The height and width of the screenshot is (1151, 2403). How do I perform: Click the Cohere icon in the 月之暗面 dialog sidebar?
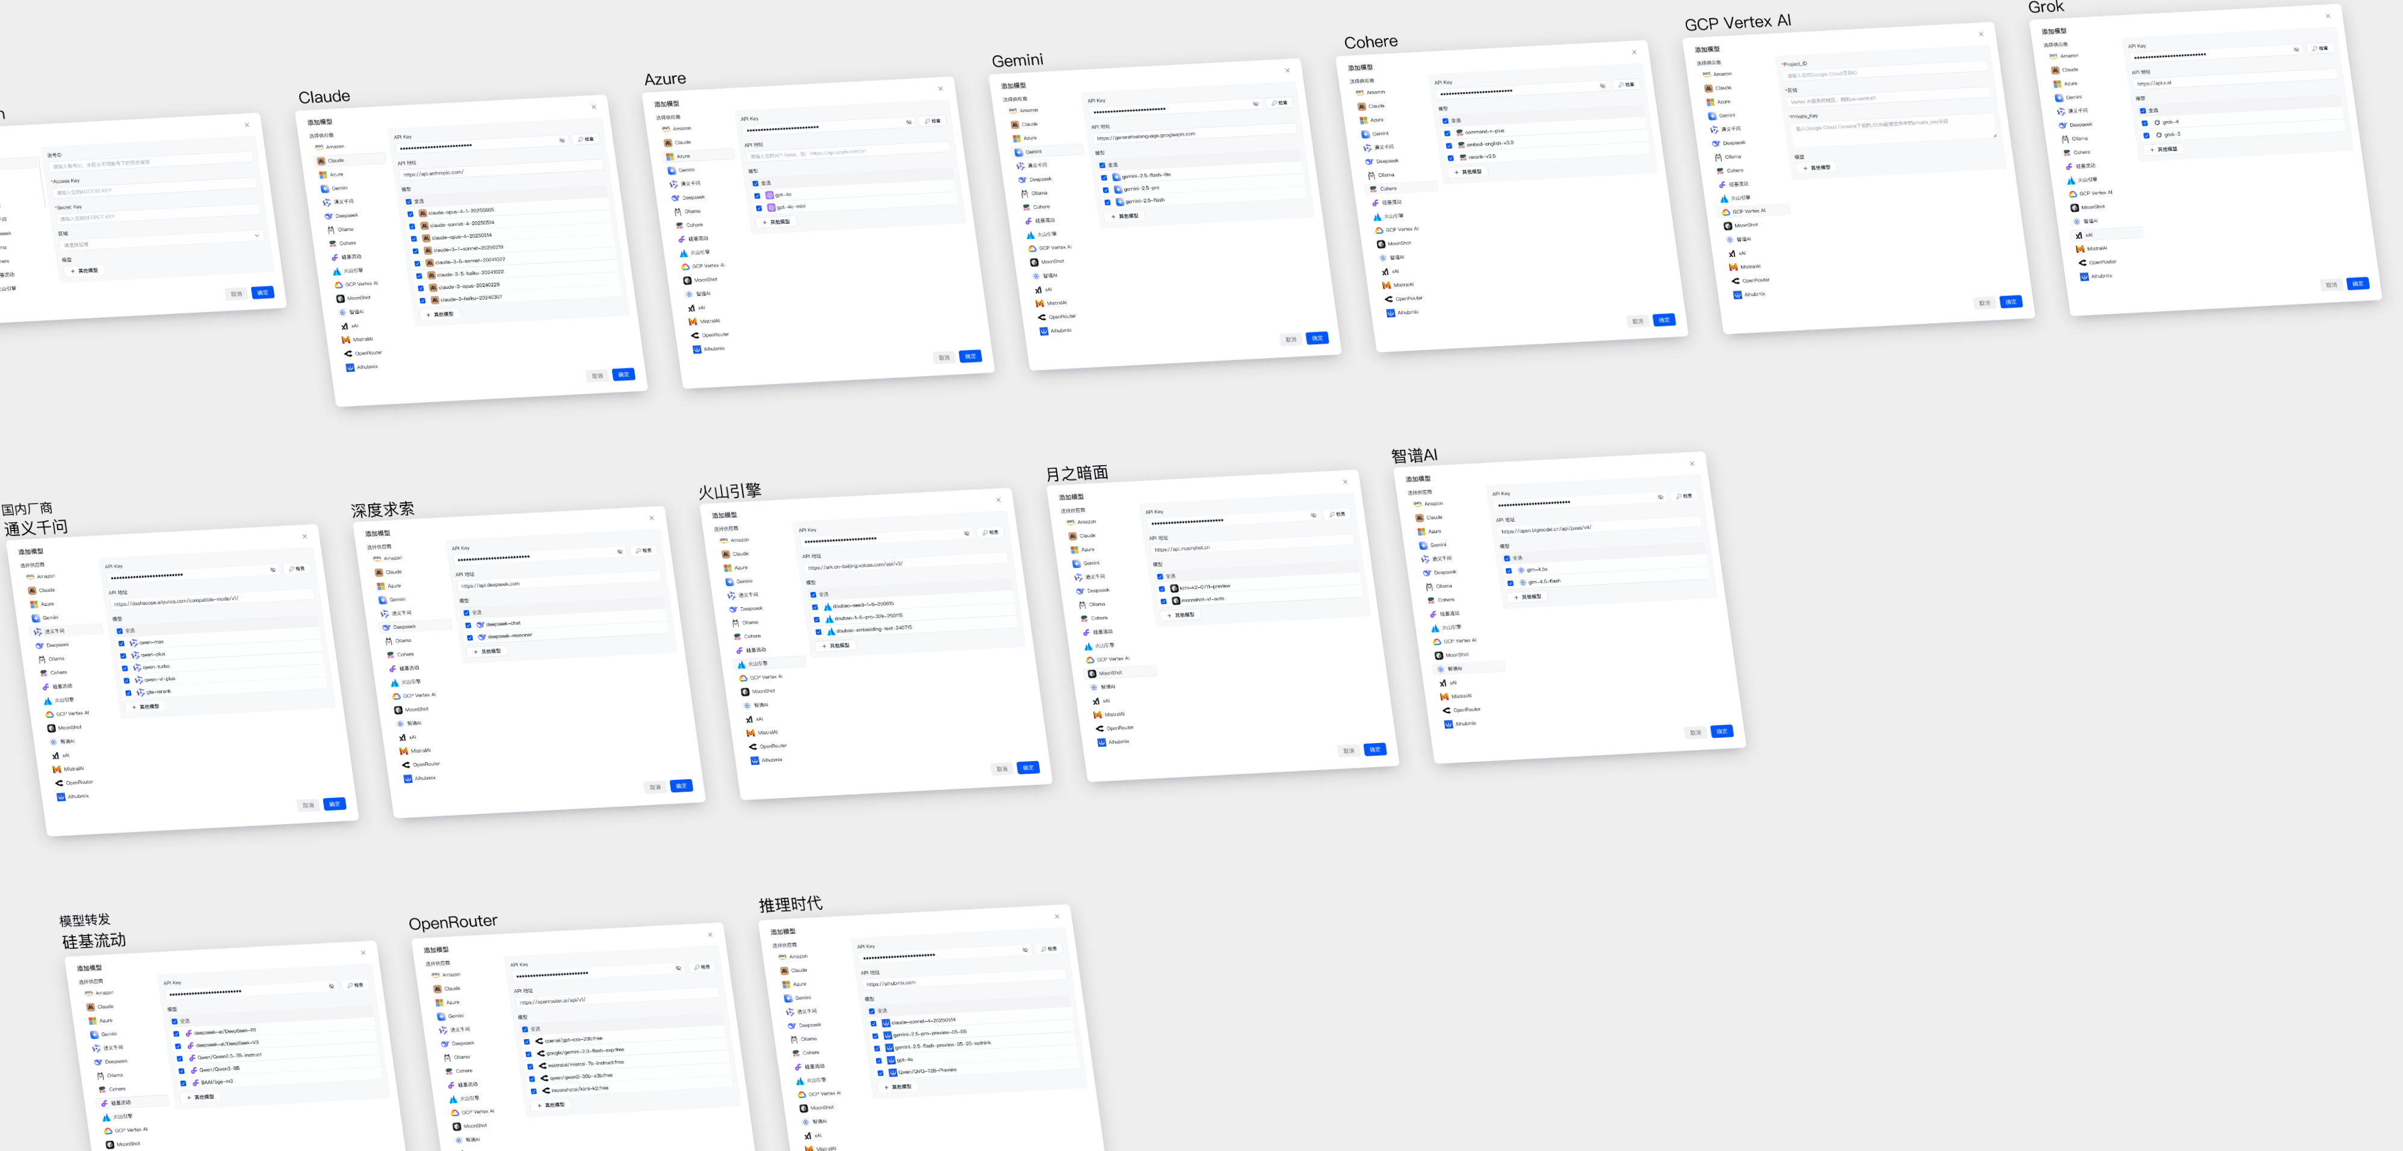(x=1084, y=619)
